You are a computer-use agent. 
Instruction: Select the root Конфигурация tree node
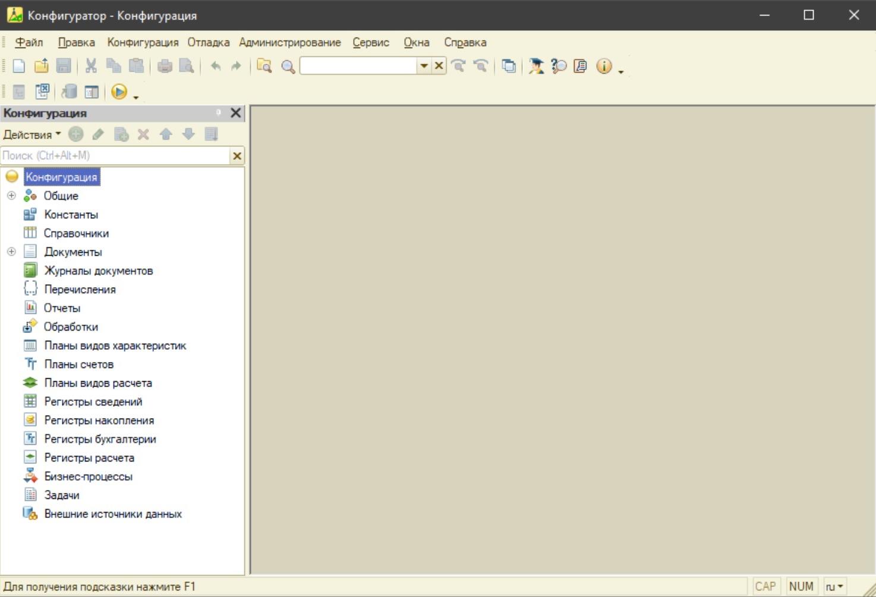click(x=61, y=177)
